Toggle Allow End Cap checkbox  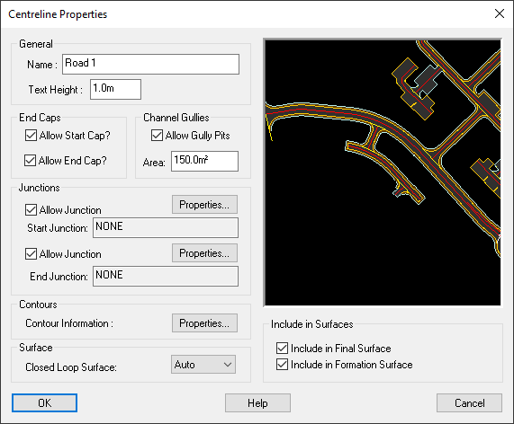coord(31,160)
